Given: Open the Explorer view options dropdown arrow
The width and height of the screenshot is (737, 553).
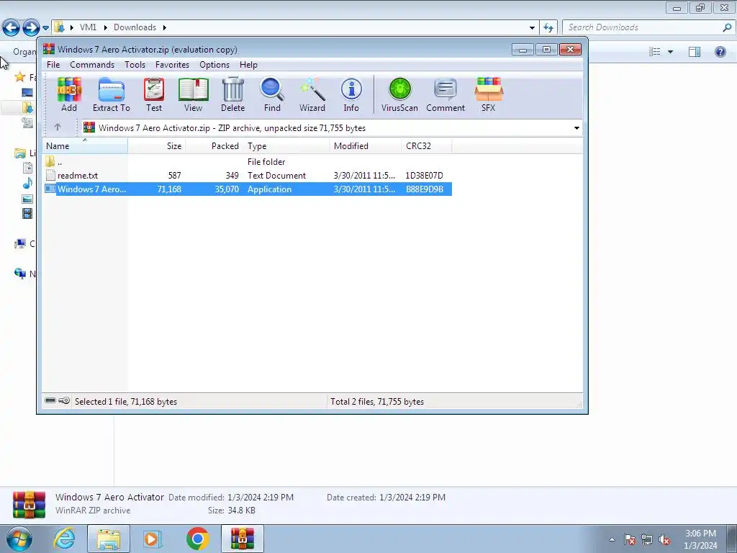Looking at the screenshot, I should [x=670, y=52].
